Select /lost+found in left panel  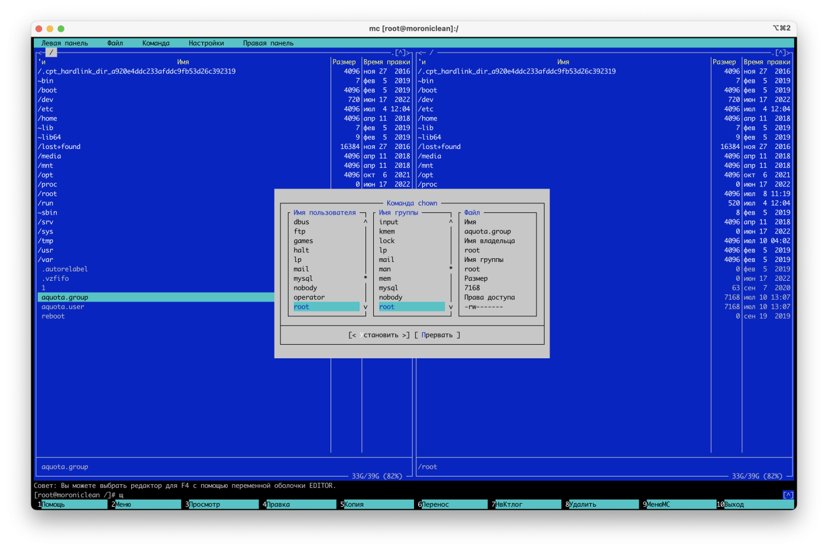(59, 147)
